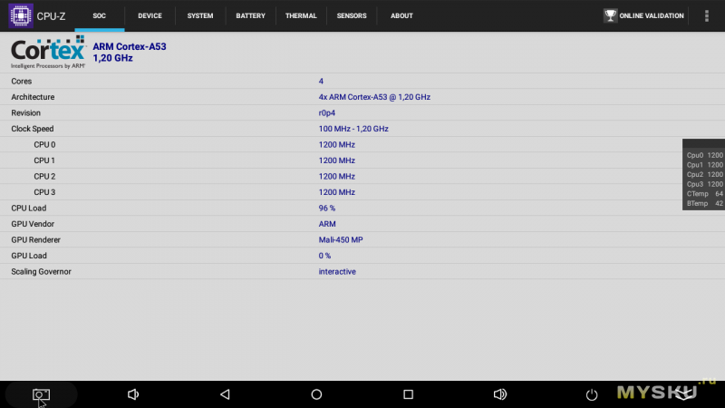
Task: Click the GPU Vendor value ARM
Action: click(x=327, y=224)
